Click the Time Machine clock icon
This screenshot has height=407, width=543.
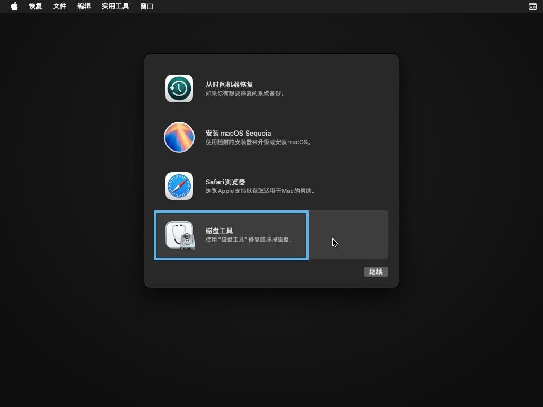(179, 89)
